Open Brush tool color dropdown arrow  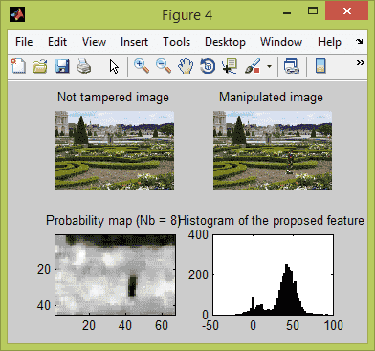tap(269, 67)
